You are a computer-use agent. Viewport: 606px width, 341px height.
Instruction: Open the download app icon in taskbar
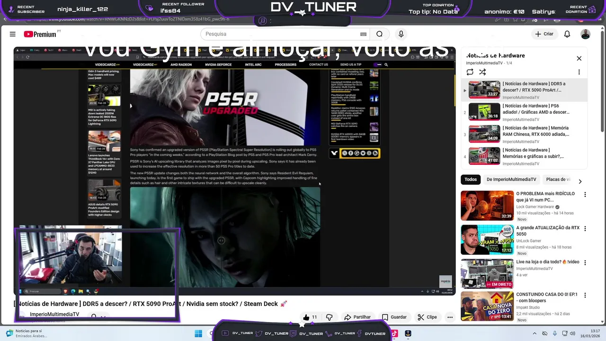coord(408,333)
